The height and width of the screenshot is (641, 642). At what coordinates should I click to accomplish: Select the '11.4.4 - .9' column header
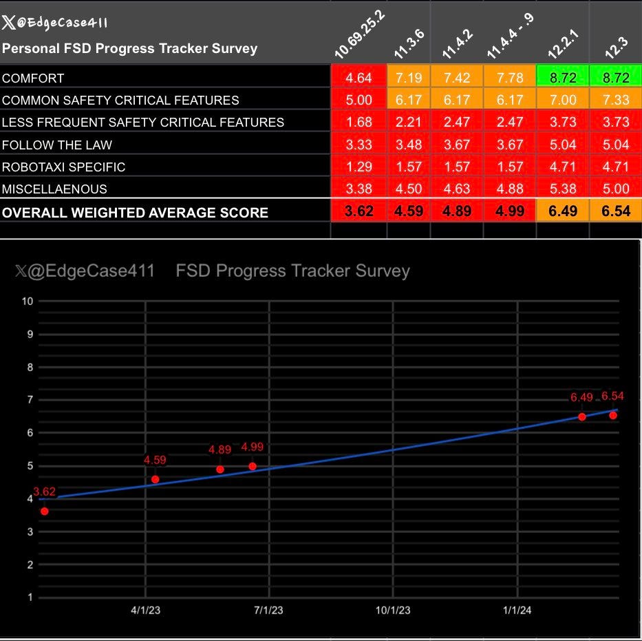(x=510, y=36)
